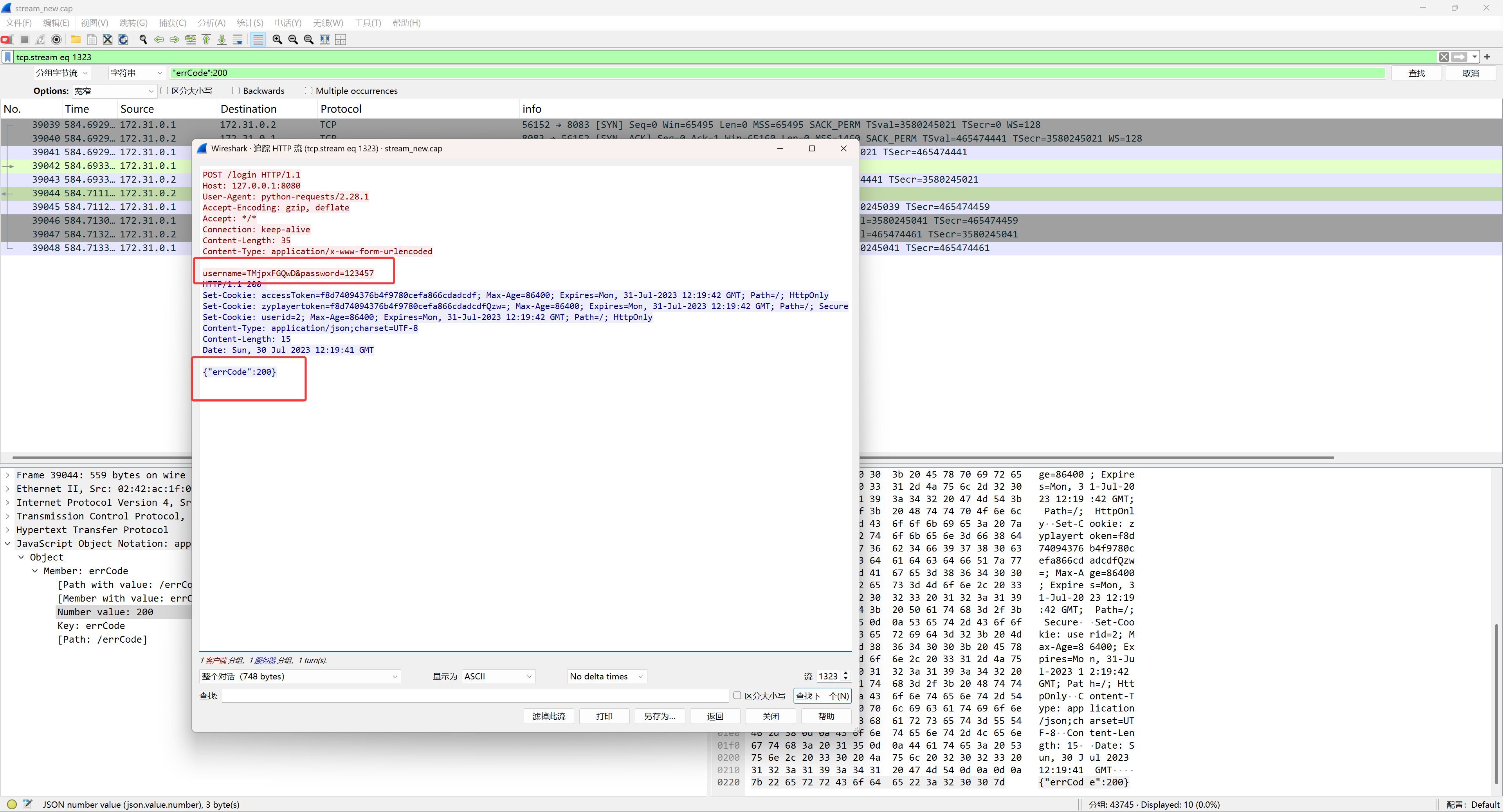The height and width of the screenshot is (812, 1503).
Task: Open the 分析(A) menu
Action: click(x=211, y=23)
